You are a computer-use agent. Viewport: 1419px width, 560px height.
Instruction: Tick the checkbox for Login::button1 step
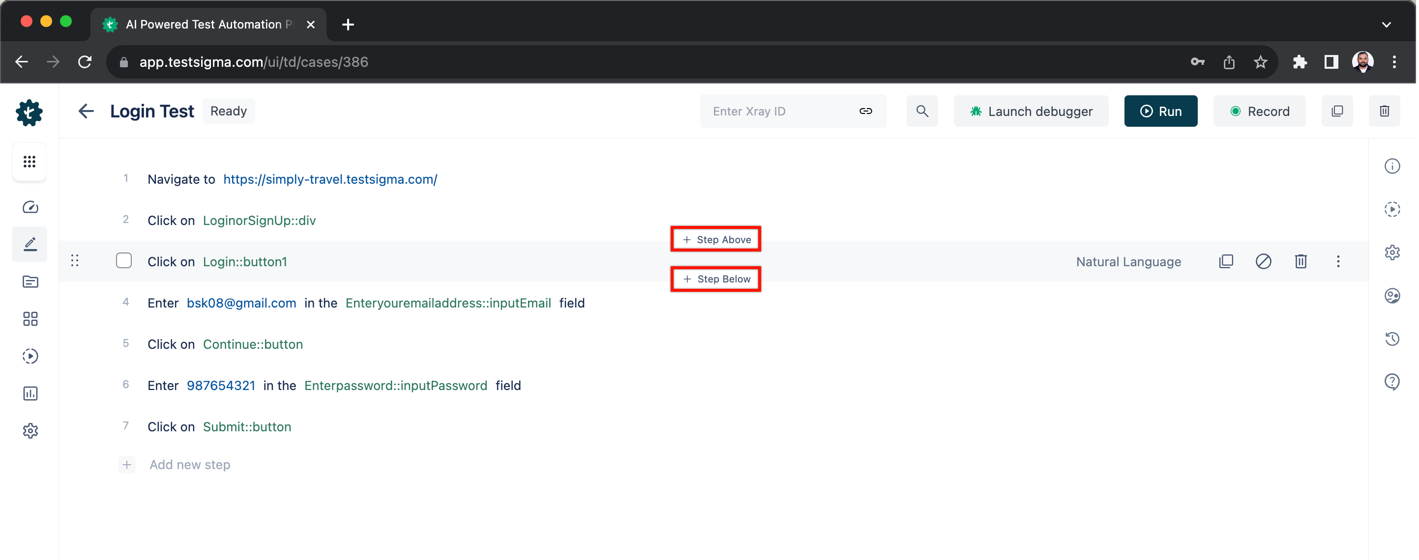124,261
